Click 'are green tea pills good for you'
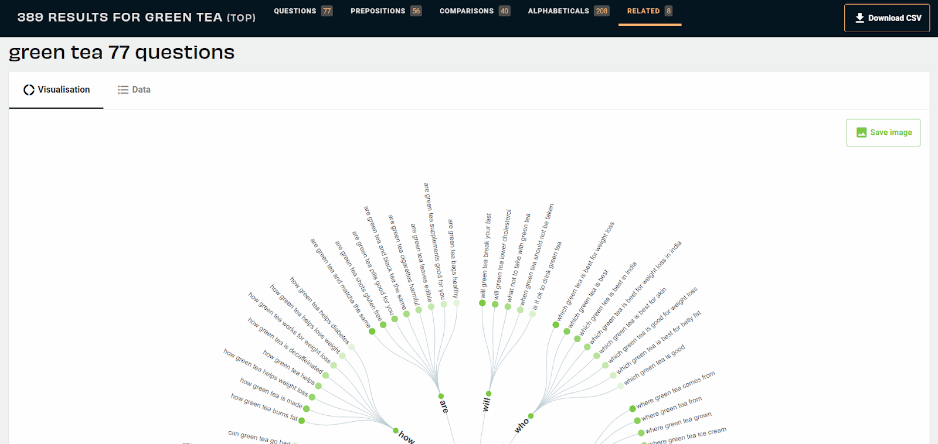 pos(373,273)
